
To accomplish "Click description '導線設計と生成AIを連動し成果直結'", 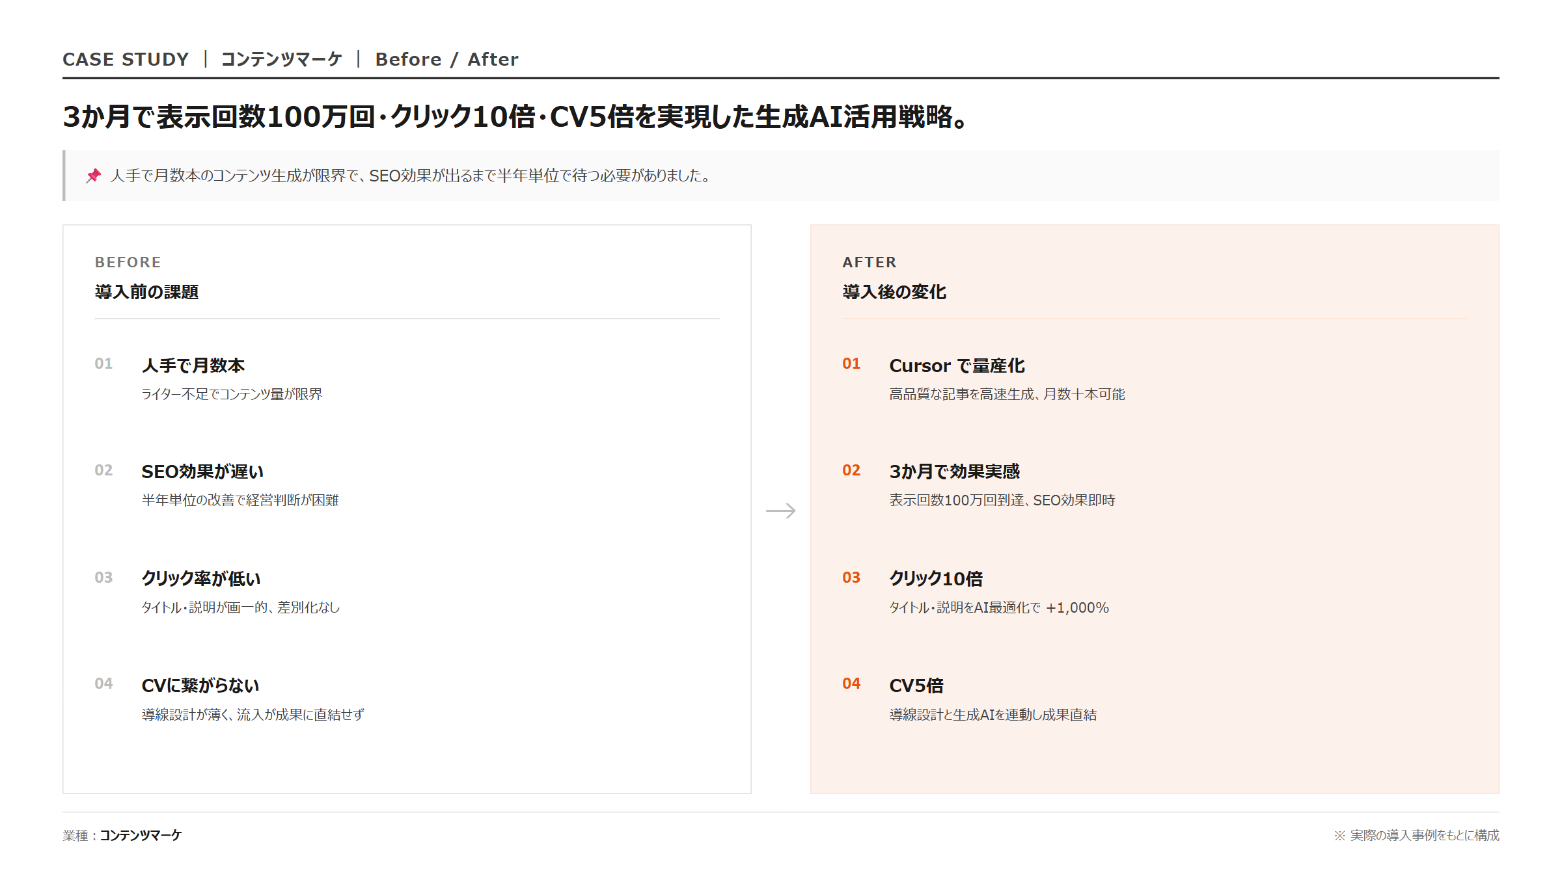I will coord(993,715).
